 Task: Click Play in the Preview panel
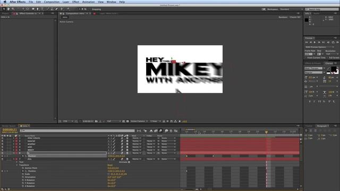pyautogui.click(x=314, y=42)
